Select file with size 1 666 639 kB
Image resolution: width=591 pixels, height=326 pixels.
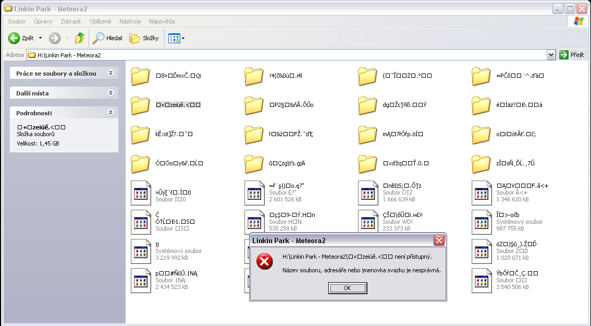[368, 193]
